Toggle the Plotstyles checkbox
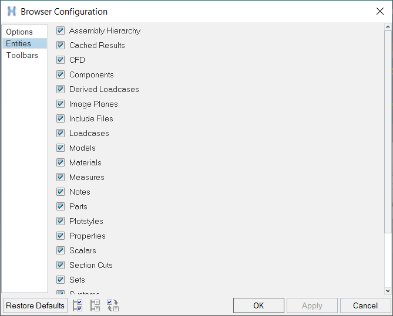 tap(61, 221)
